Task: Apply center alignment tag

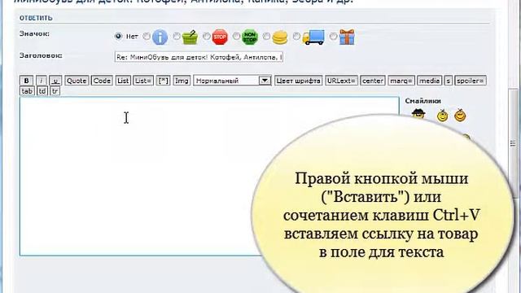Action: click(373, 81)
